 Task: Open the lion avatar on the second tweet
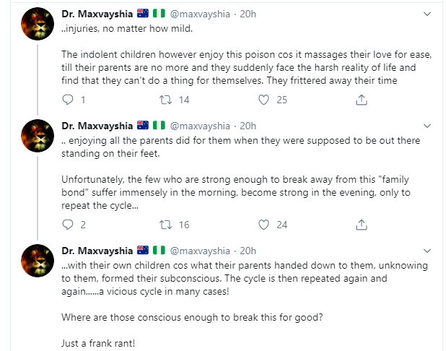[x=36, y=136]
